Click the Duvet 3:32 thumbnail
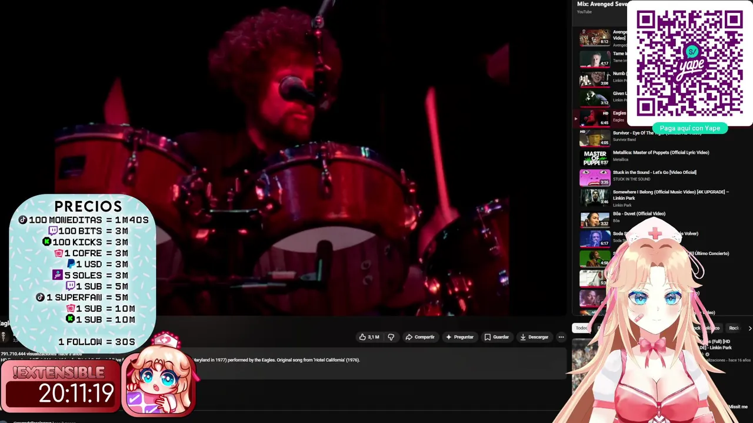 pos(595,219)
